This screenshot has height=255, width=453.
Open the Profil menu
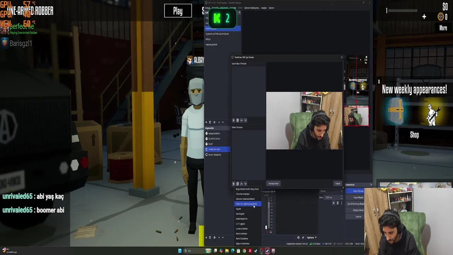point(240,8)
